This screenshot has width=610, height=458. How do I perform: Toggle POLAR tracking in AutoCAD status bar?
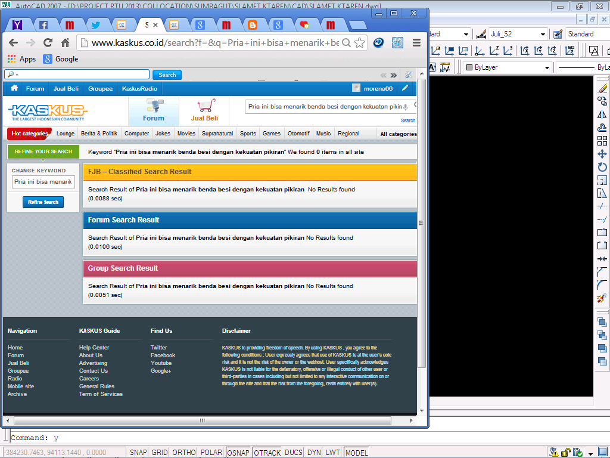pos(211,452)
